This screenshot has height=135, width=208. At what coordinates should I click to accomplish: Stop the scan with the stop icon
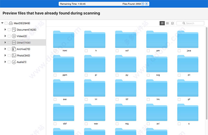coord(146,4)
